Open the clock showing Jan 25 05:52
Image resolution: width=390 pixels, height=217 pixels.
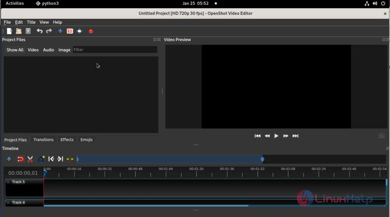pos(195,3)
